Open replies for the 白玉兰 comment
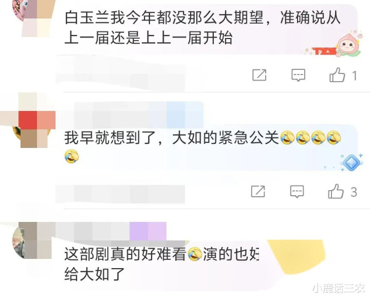The width and height of the screenshot is (370, 300). click(x=298, y=75)
